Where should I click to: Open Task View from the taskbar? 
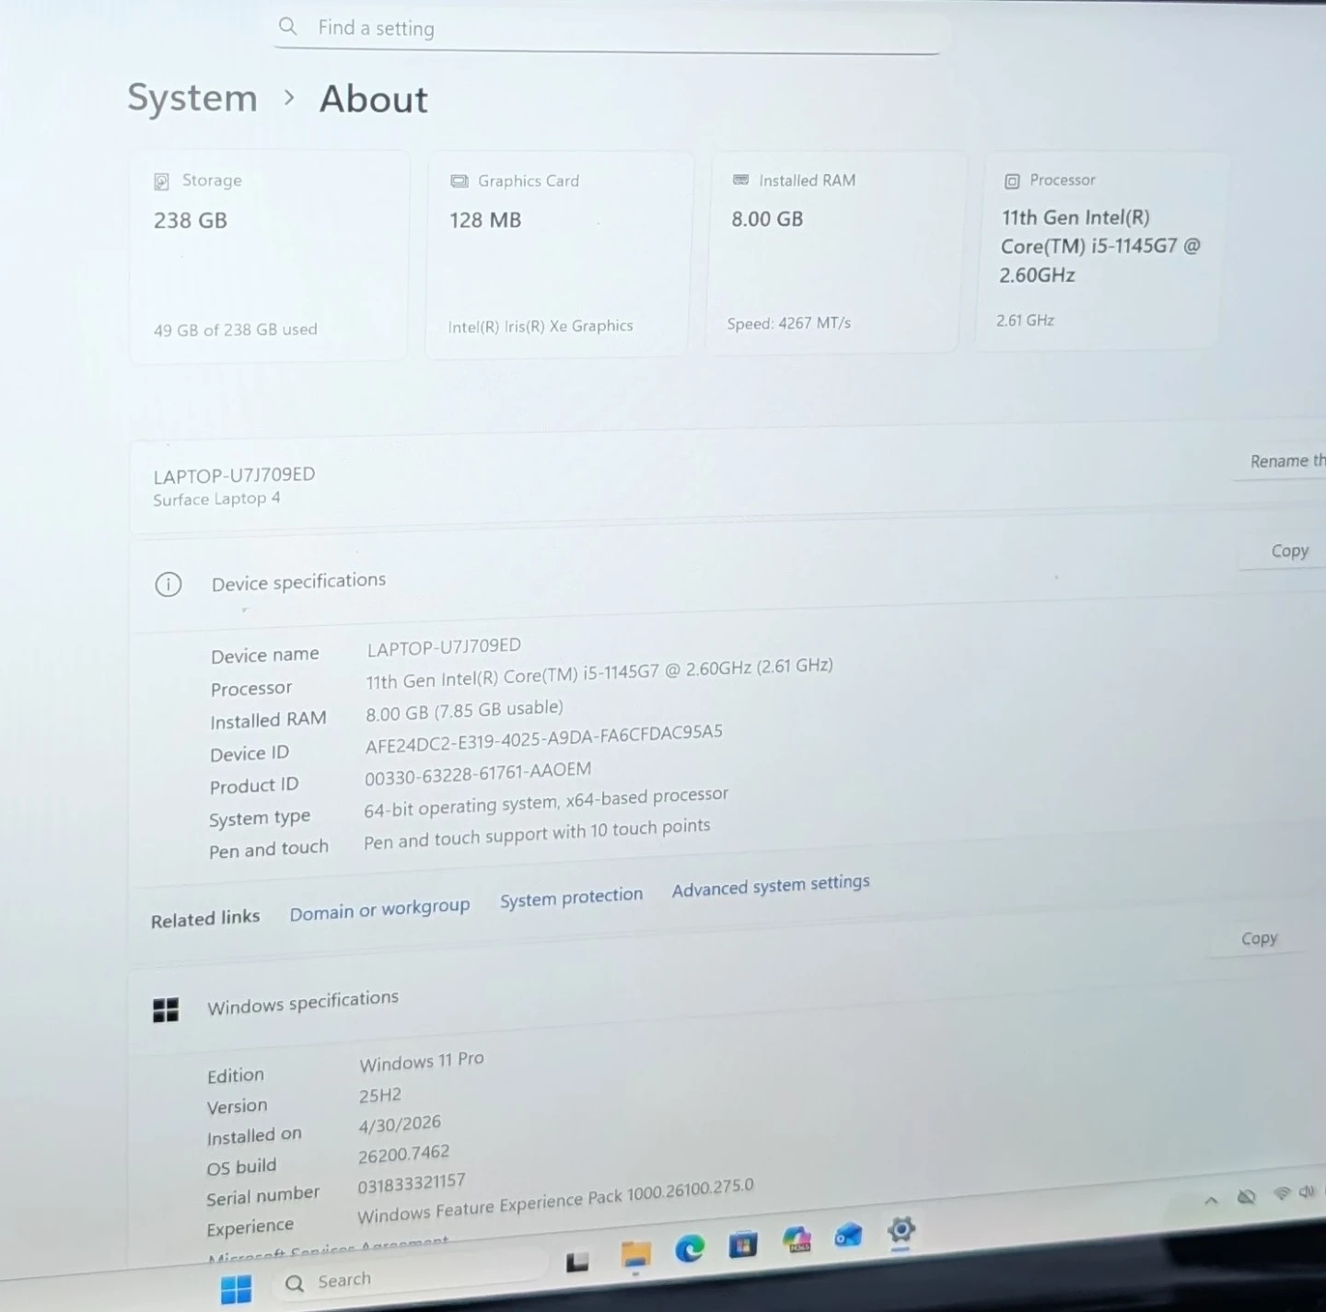point(577,1261)
